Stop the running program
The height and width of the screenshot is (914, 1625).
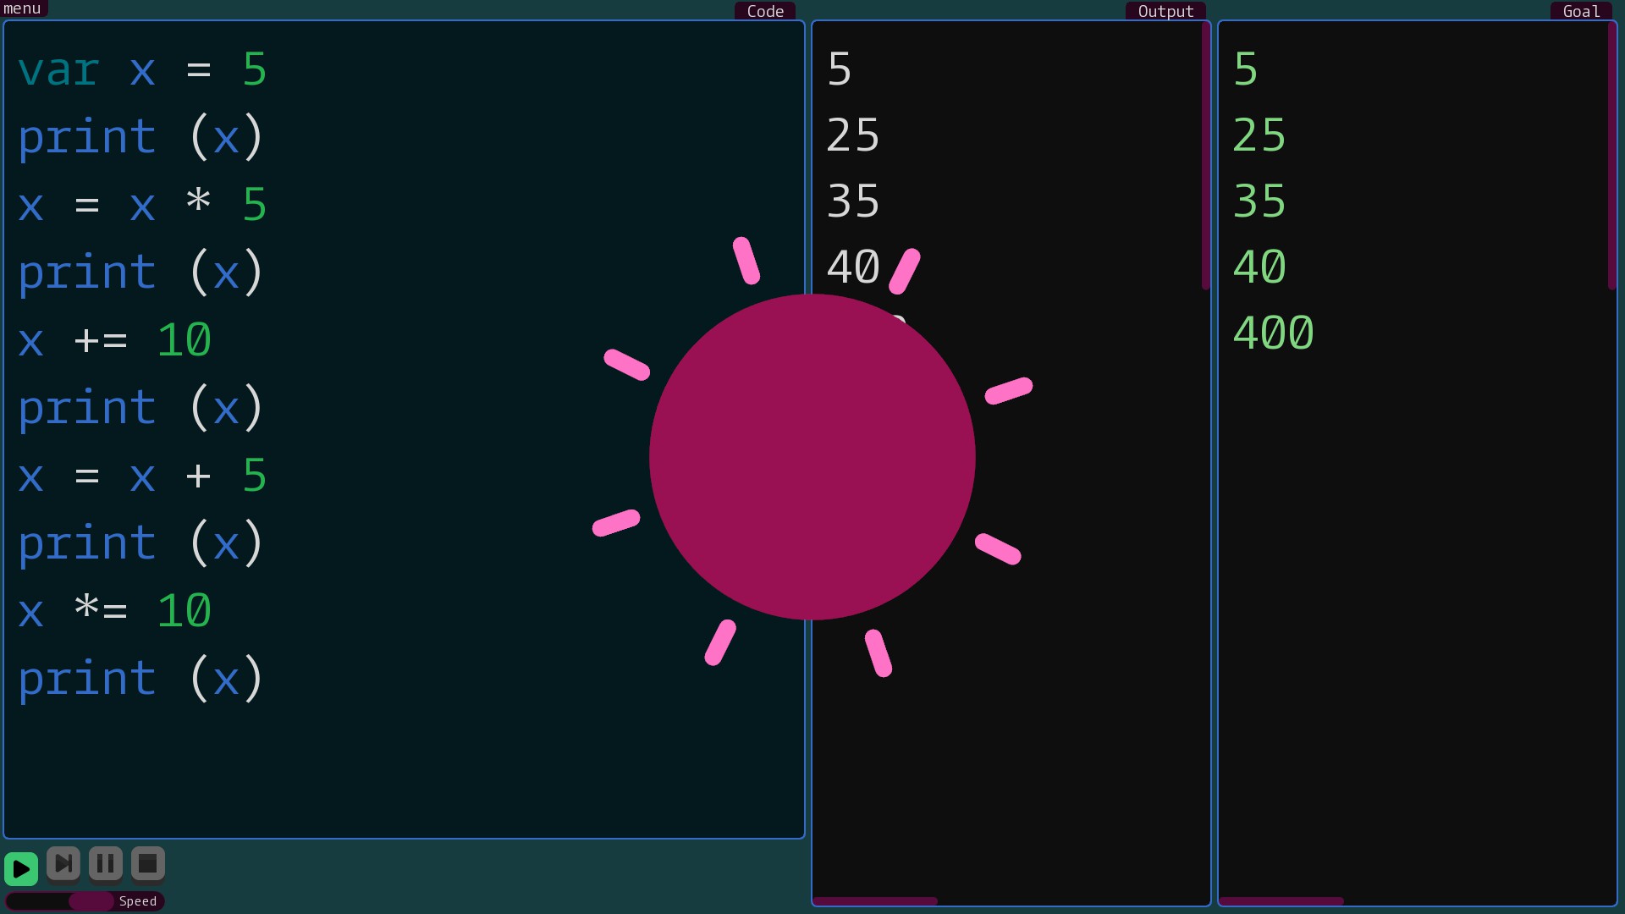click(148, 864)
